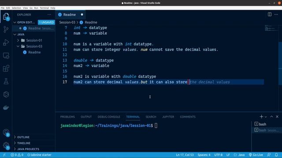282x158 pixels.
Task: Show errors and warnings count in status bar
Action: (x=17, y=155)
